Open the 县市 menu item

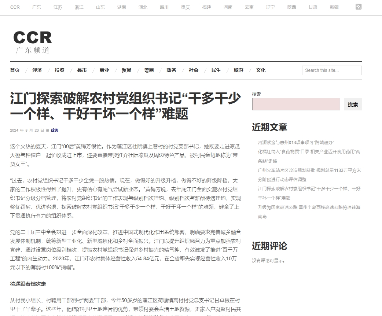point(82,70)
